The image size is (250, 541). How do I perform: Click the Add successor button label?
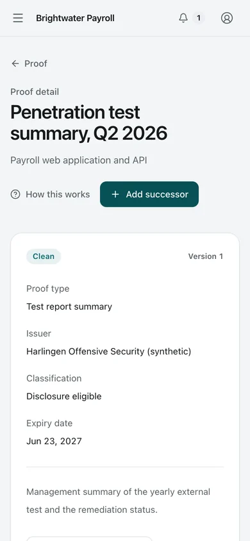[x=157, y=194]
